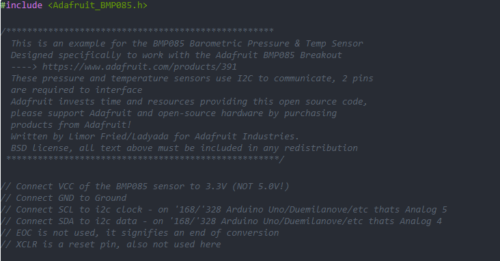Click '(NOT 5.0V!)' in VCC comment
Screen dimensions: 500x261
tap(260, 187)
